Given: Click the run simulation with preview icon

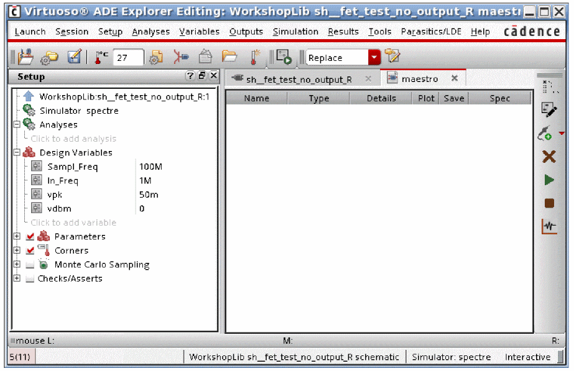Looking at the screenshot, I should tap(284, 57).
